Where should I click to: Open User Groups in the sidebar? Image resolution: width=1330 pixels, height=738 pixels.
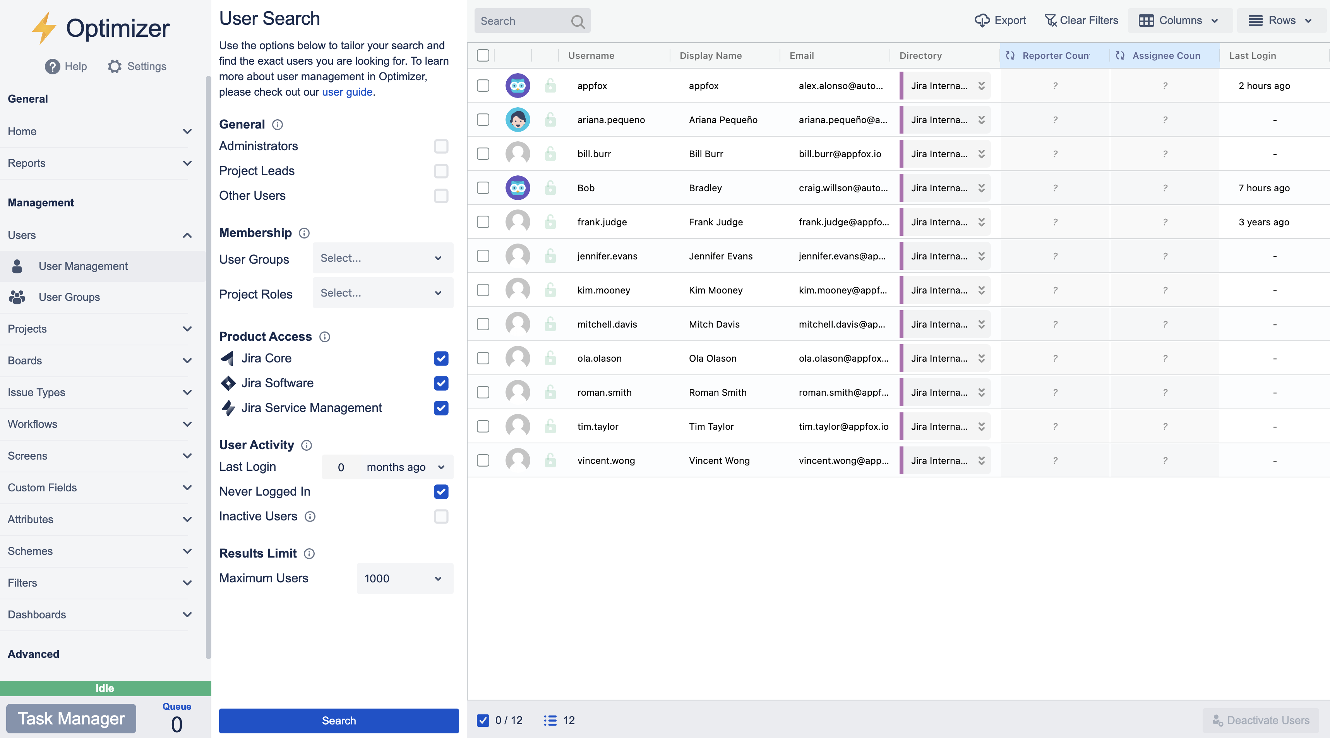click(x=69, y=297)
